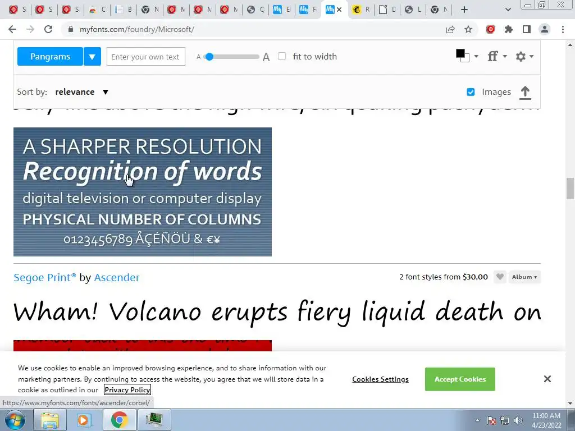Screen dimensions: 575x431
Task: Expand the tab search chevron
Action: tap(508, 10)
